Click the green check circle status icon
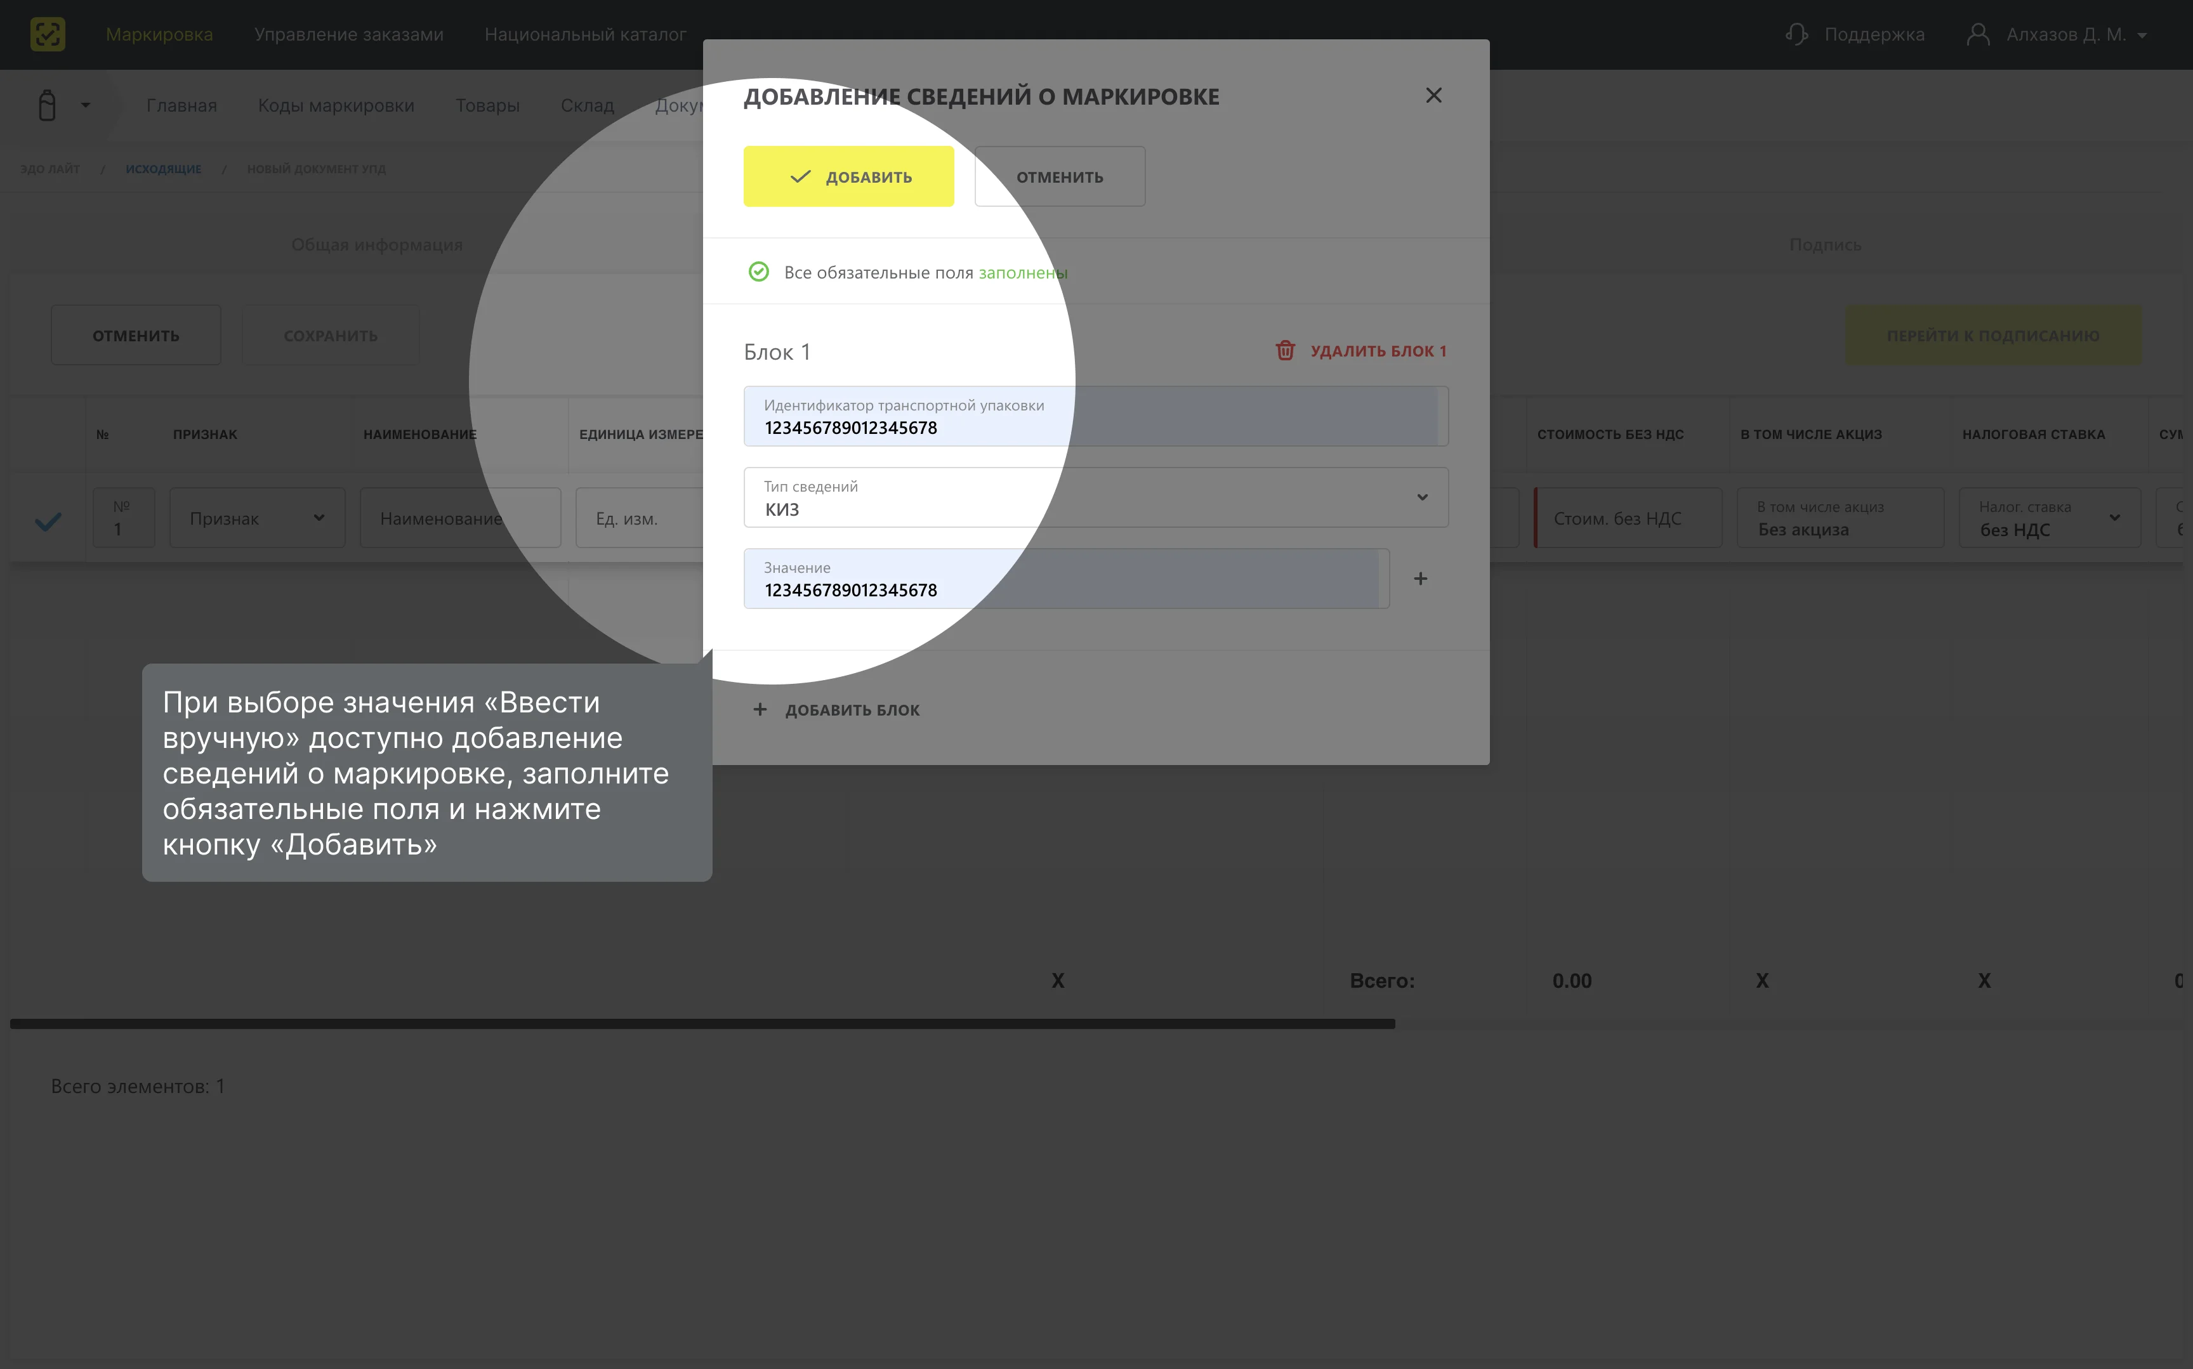 [x=759, y=272]
